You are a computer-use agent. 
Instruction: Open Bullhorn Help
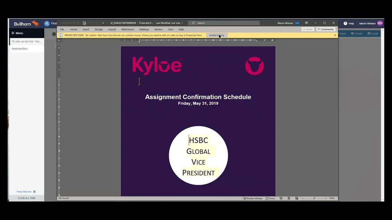tap(349, 23)
